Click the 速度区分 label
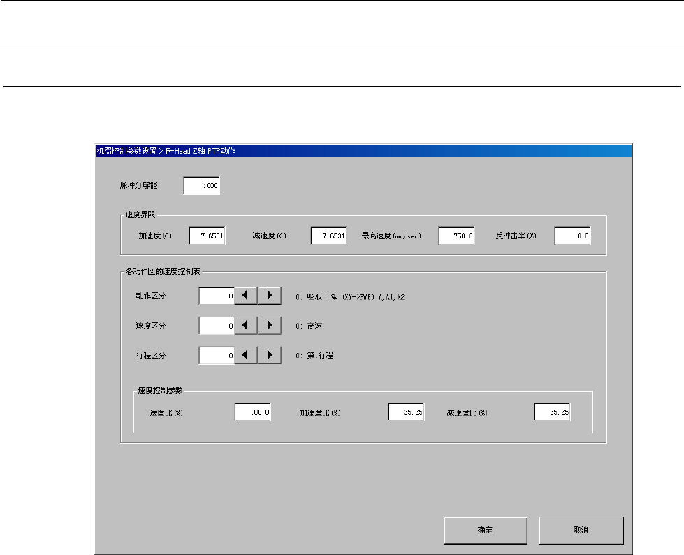This screenshot has width=684, height=555. click(151, 326)
